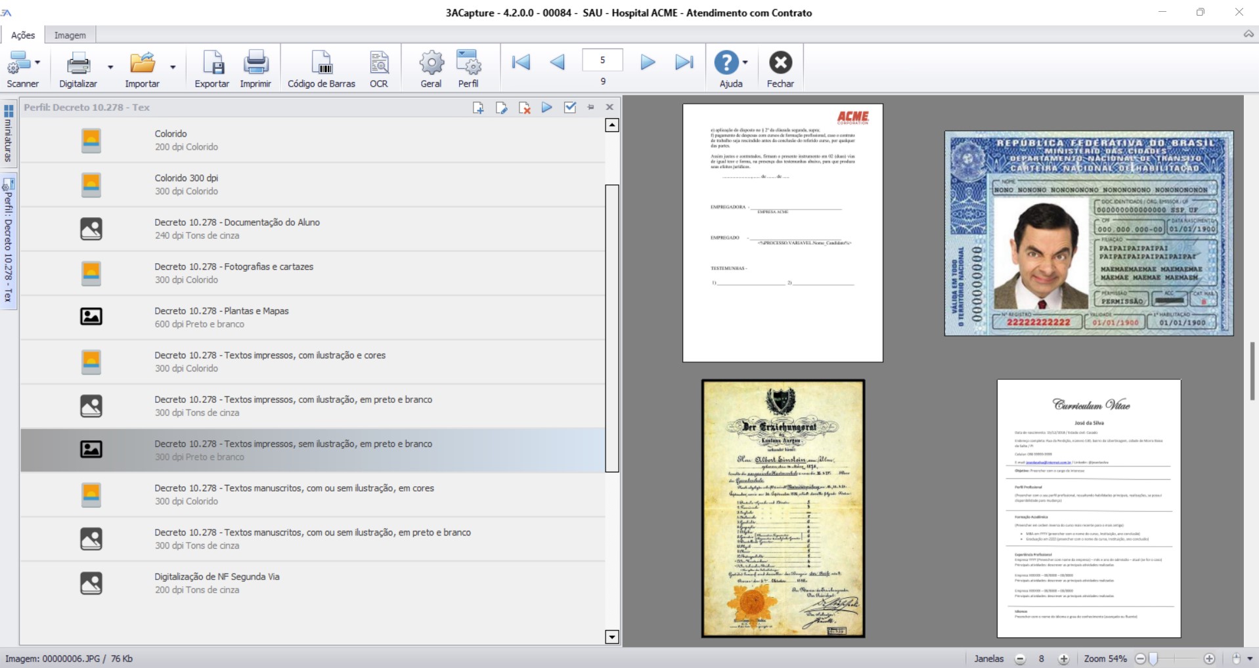Image resolution: width=1259 pixels, height=668 pixels.
Task: Select Plantas e Mapas profile
Action: (x=313, y=318)
